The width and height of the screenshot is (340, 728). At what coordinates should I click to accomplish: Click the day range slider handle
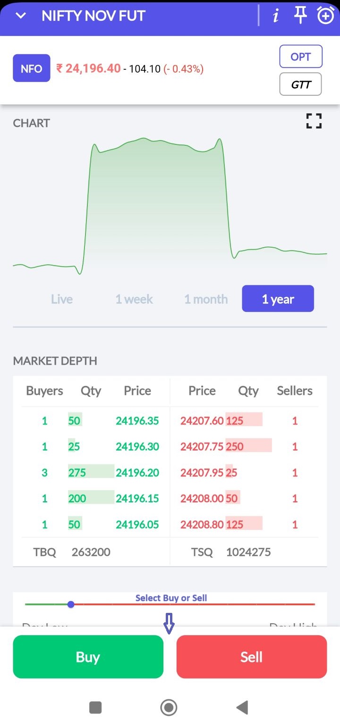coord(71,604)
